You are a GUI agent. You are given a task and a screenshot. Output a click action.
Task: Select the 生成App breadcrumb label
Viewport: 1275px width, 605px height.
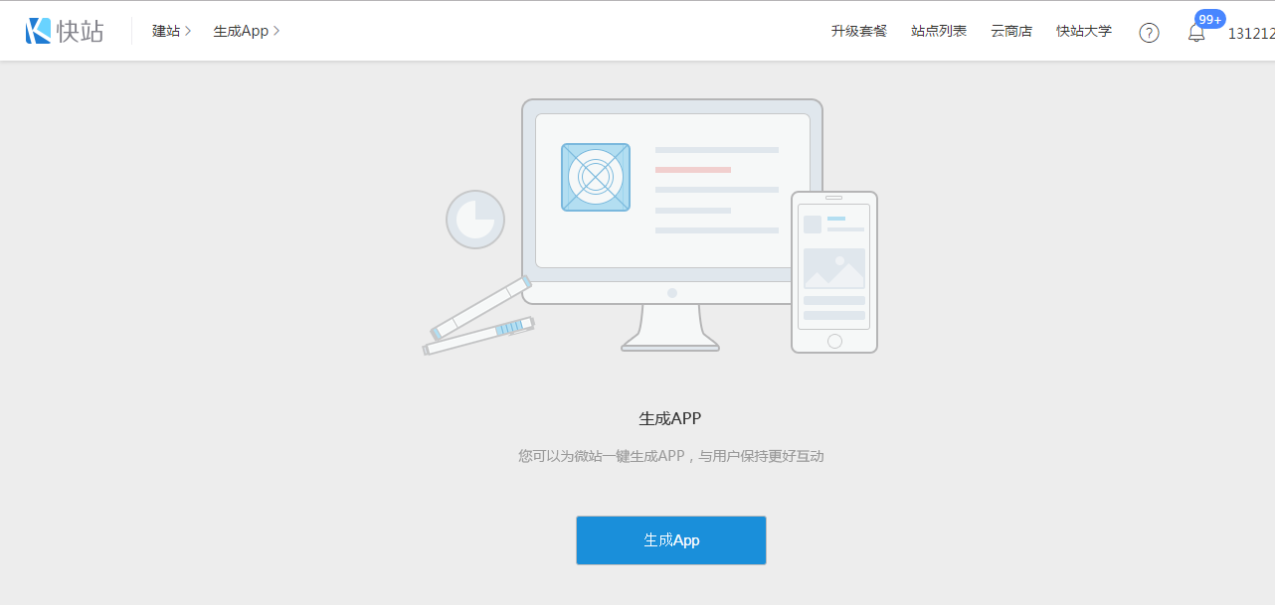pyautogui.click(x=241, y=32)
